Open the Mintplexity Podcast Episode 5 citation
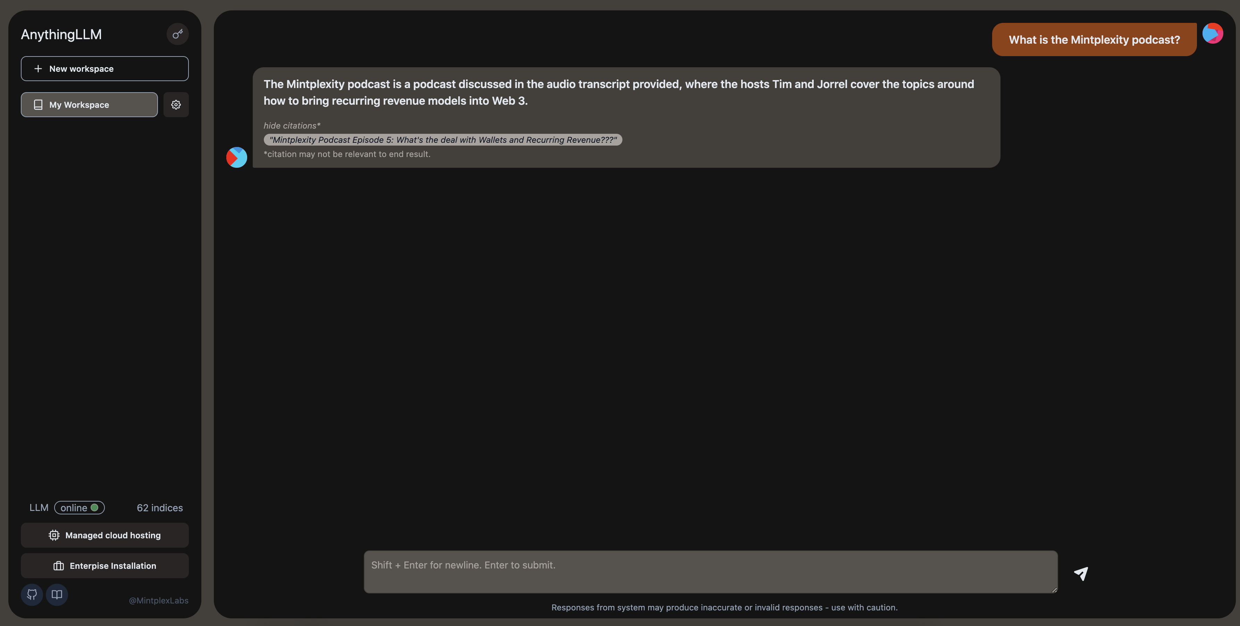This screenshot has height=626, width=1240. [x=443, y=140]
